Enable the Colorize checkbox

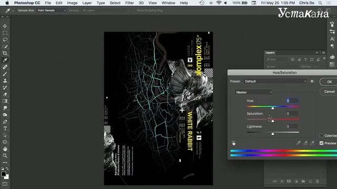click(x=321, y=135)
